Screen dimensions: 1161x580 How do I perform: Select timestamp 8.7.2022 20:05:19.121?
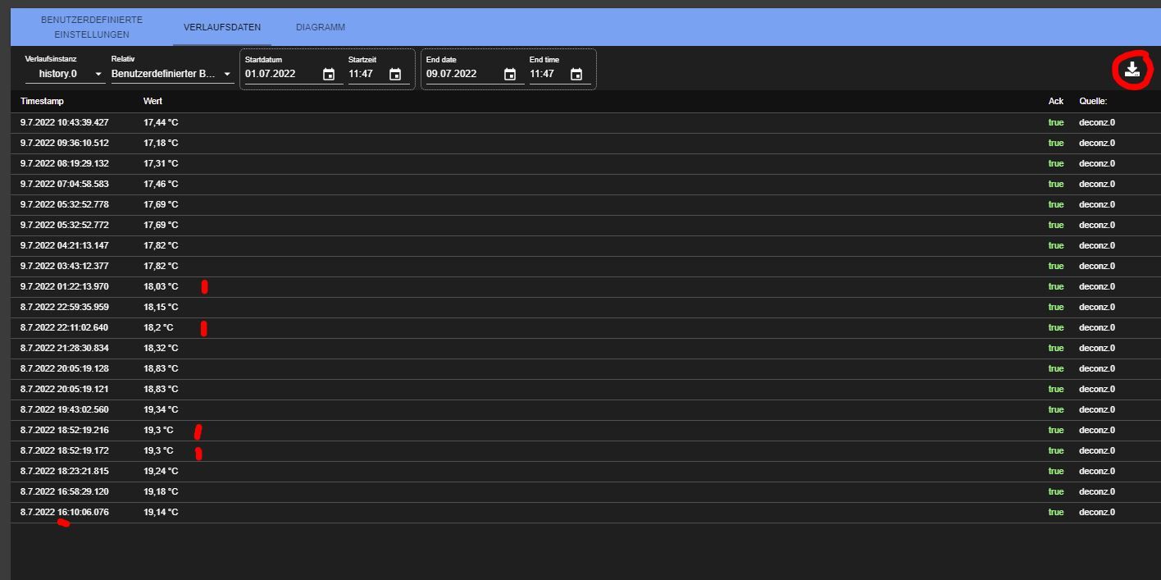tap(65, 389)
